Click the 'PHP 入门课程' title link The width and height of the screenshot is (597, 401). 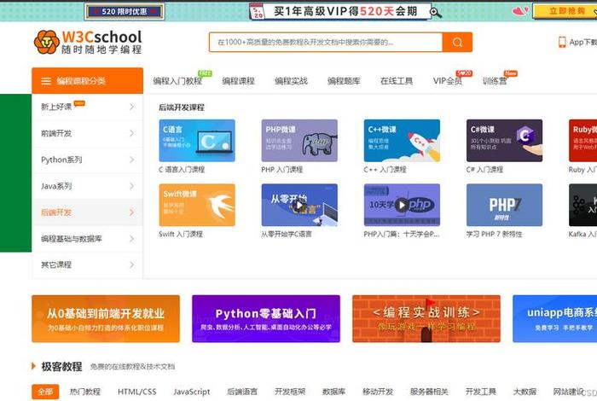281,170
